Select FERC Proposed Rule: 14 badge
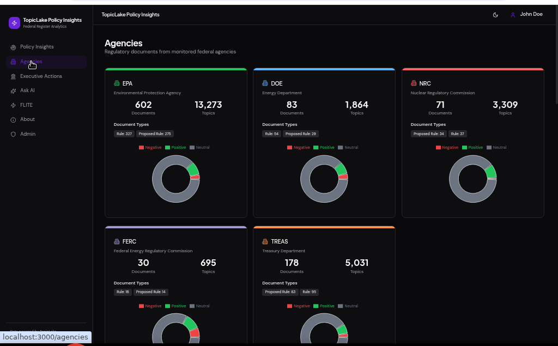 (x=151, y=292)
